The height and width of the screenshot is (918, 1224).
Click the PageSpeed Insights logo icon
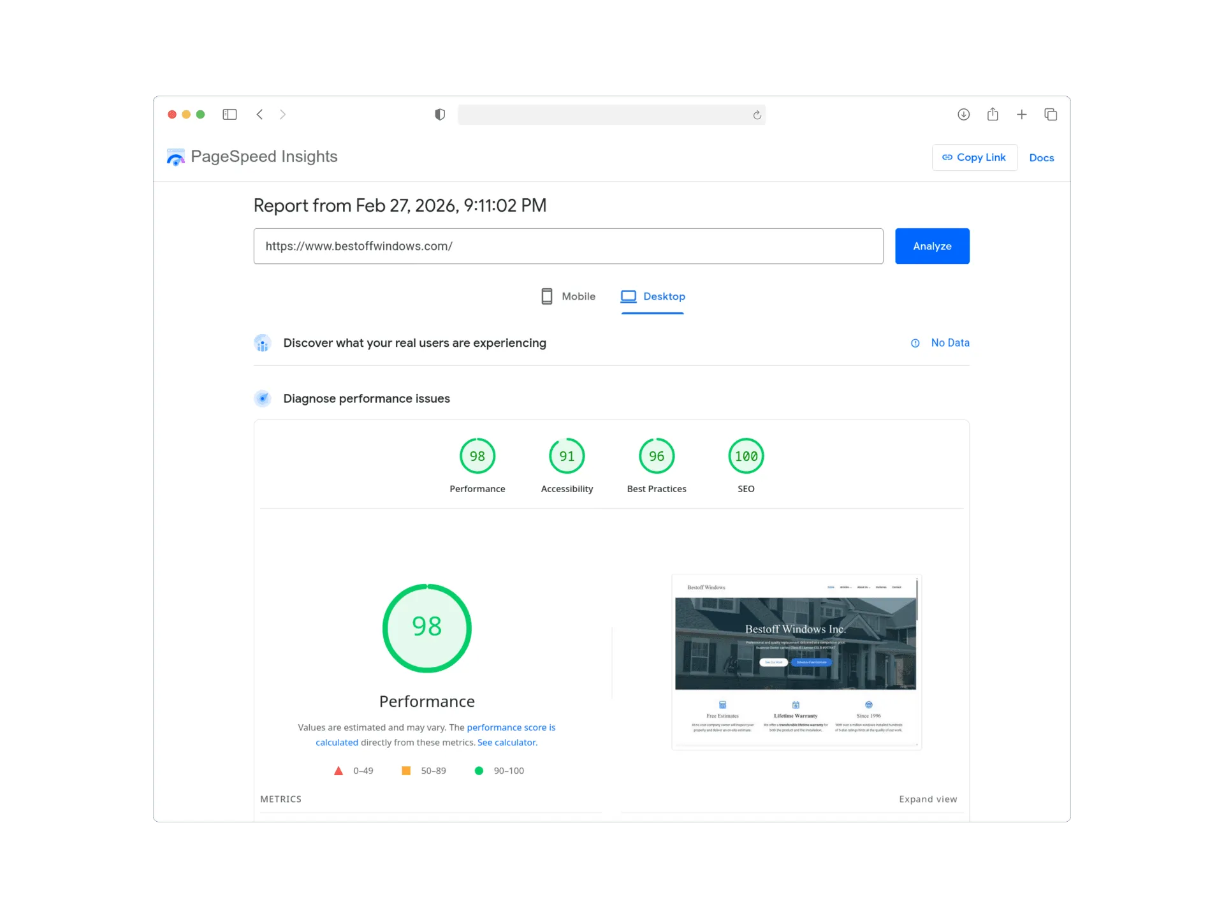click(175, 157)
